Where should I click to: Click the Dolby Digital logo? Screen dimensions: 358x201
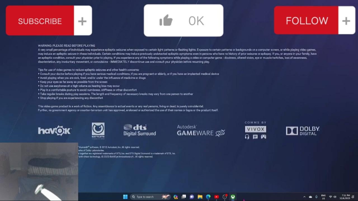[302, 131]
